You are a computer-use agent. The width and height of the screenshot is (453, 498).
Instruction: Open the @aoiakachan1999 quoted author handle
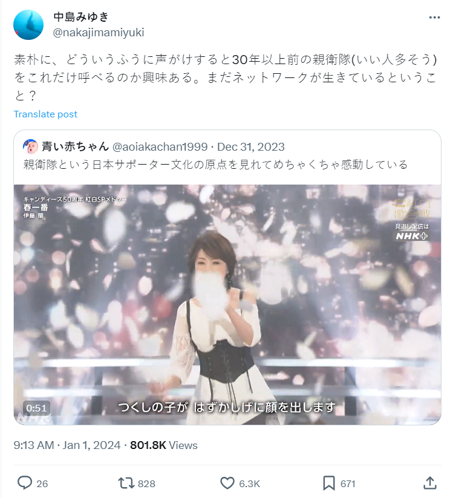pyautogui.click(x=160, y=146)
